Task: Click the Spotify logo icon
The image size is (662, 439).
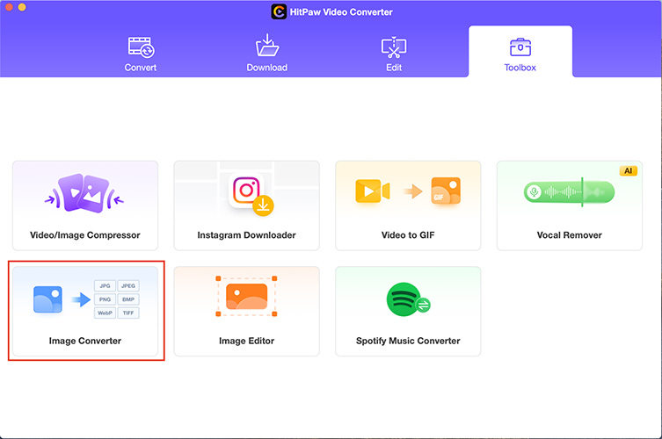Action: [x=404, y=299]
